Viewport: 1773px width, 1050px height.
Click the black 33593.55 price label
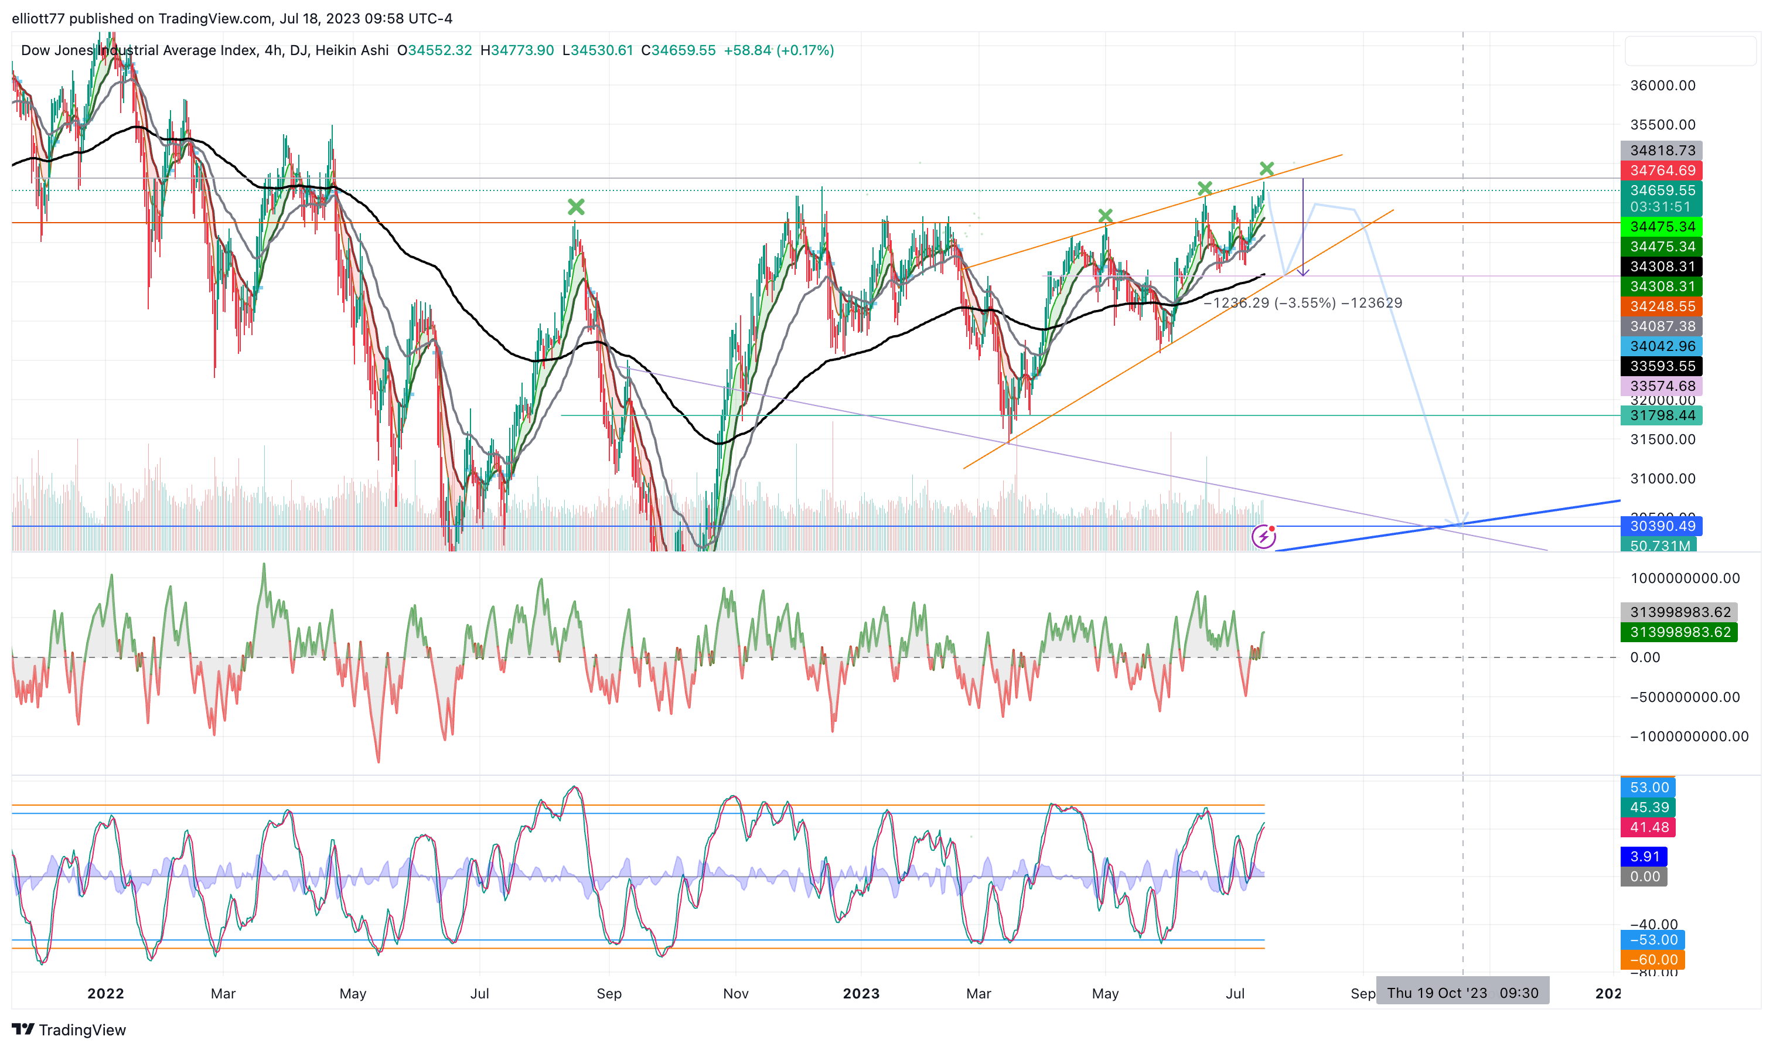[1661, 366]
